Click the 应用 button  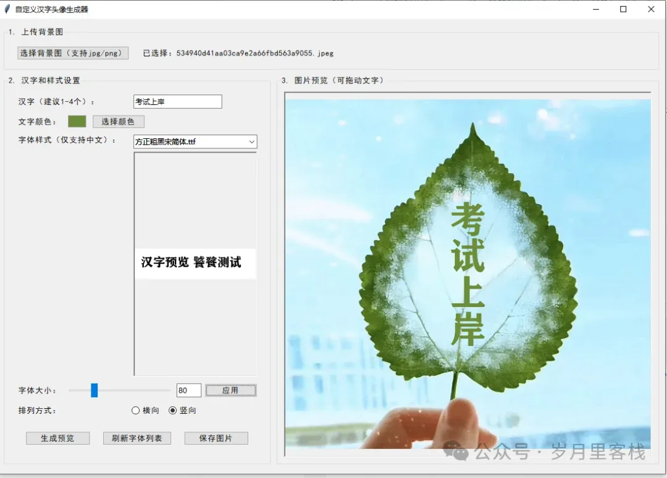tap(231, 390)
